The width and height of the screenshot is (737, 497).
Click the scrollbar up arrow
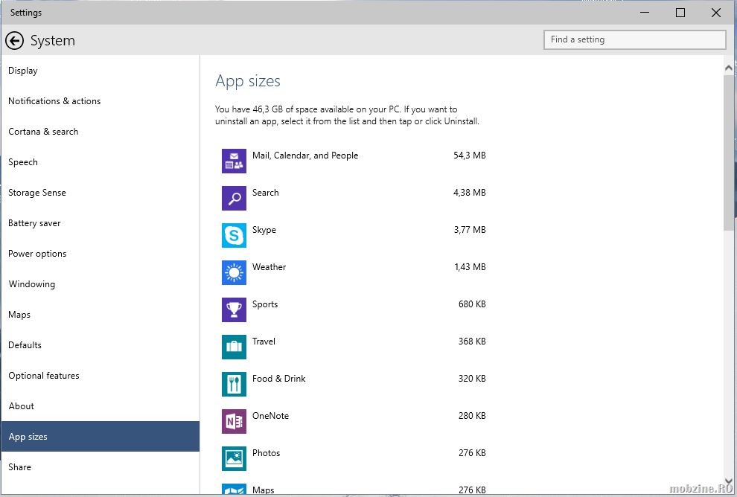click(729, 68)
